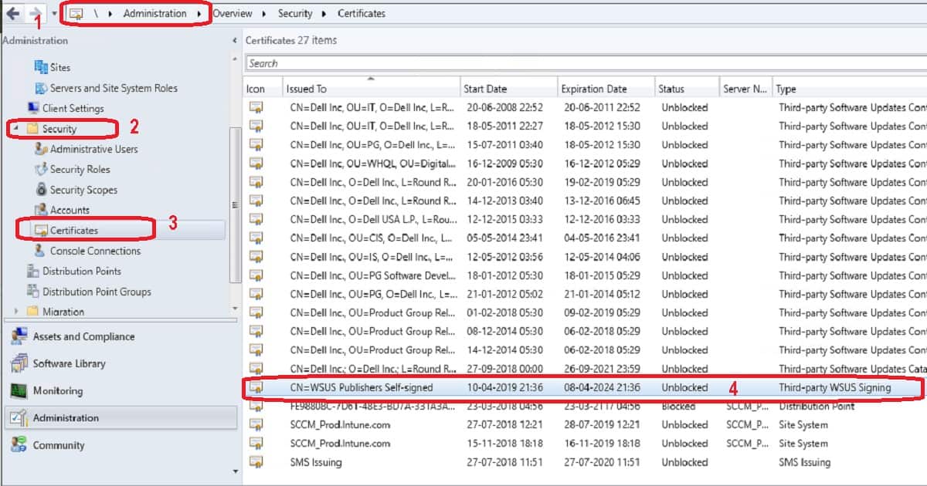Viewport: 927px width, 486px height.
Task: Select the SMS Issuing certificate row
Action: pos(316,462)
